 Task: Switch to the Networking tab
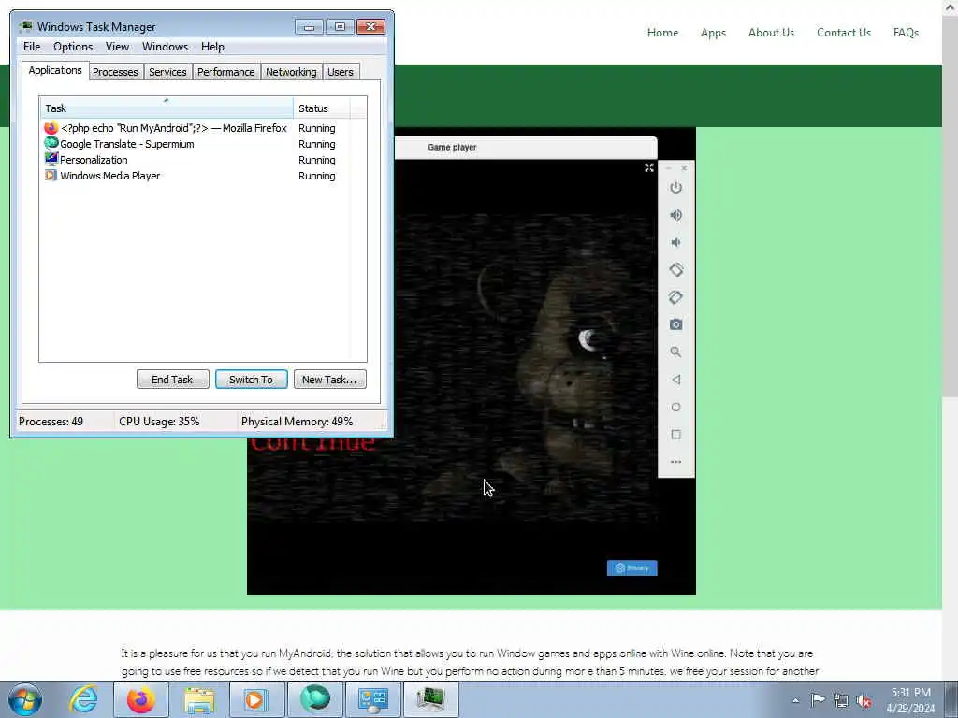[291, 72]
